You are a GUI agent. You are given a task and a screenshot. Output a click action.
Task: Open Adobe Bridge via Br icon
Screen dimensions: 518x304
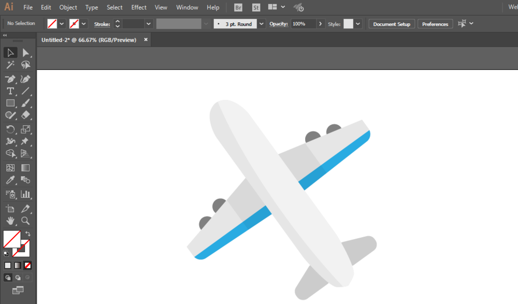tap(238, 8)
